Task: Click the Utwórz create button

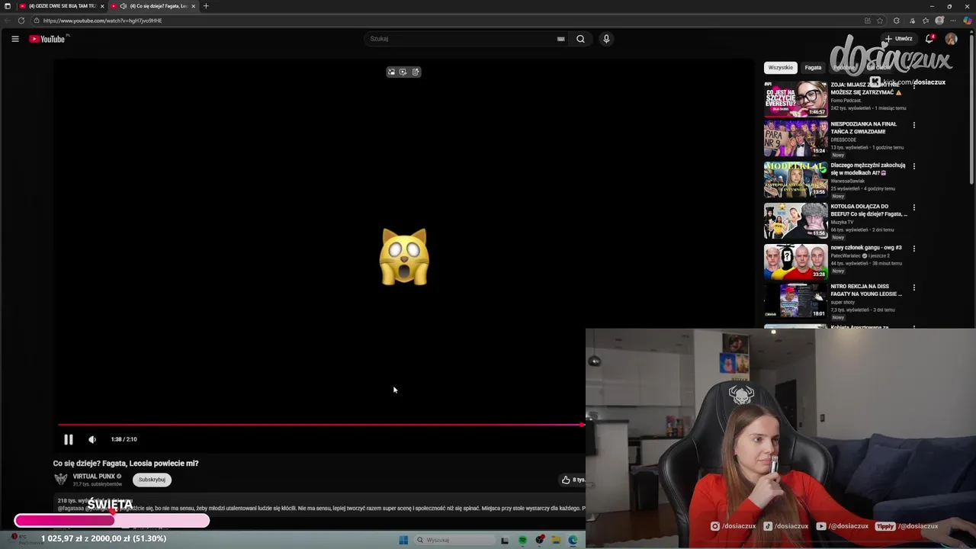Action: (x=898, y=39)
